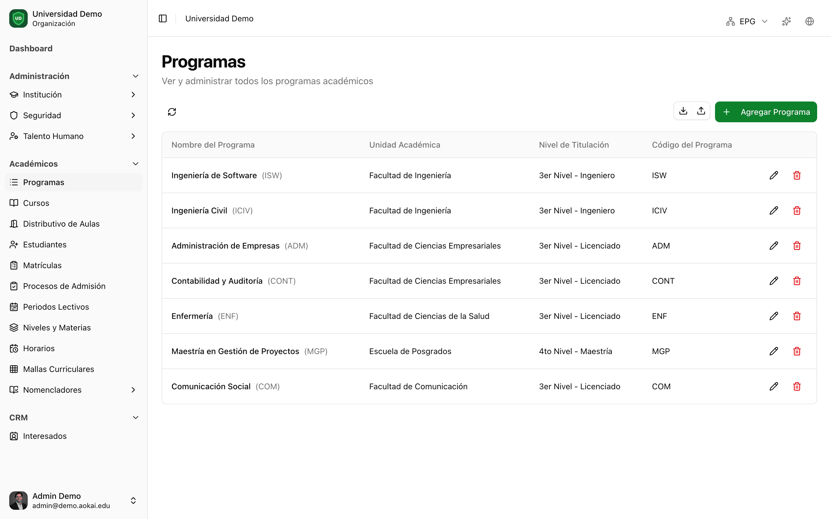Open the AI sparkles assistant icon

[x=786, y=21]
